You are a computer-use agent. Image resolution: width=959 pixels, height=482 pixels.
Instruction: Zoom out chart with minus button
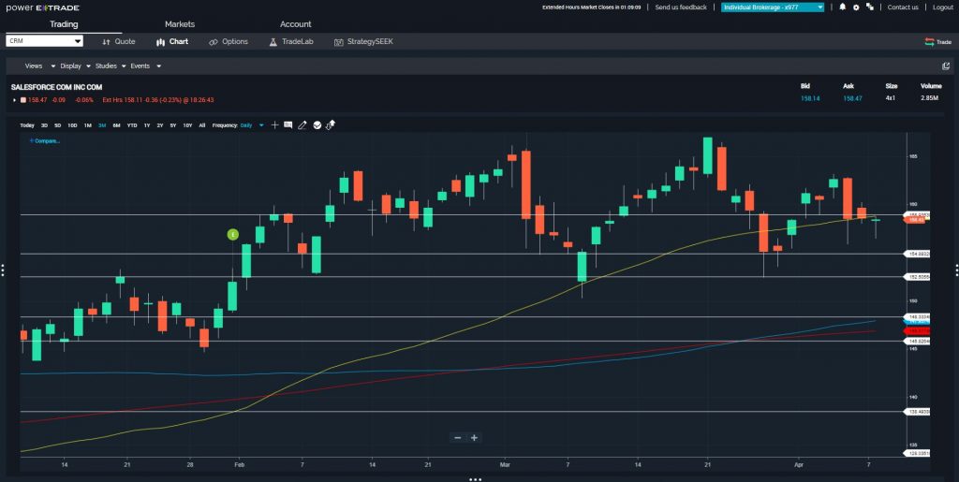[457, 438]
